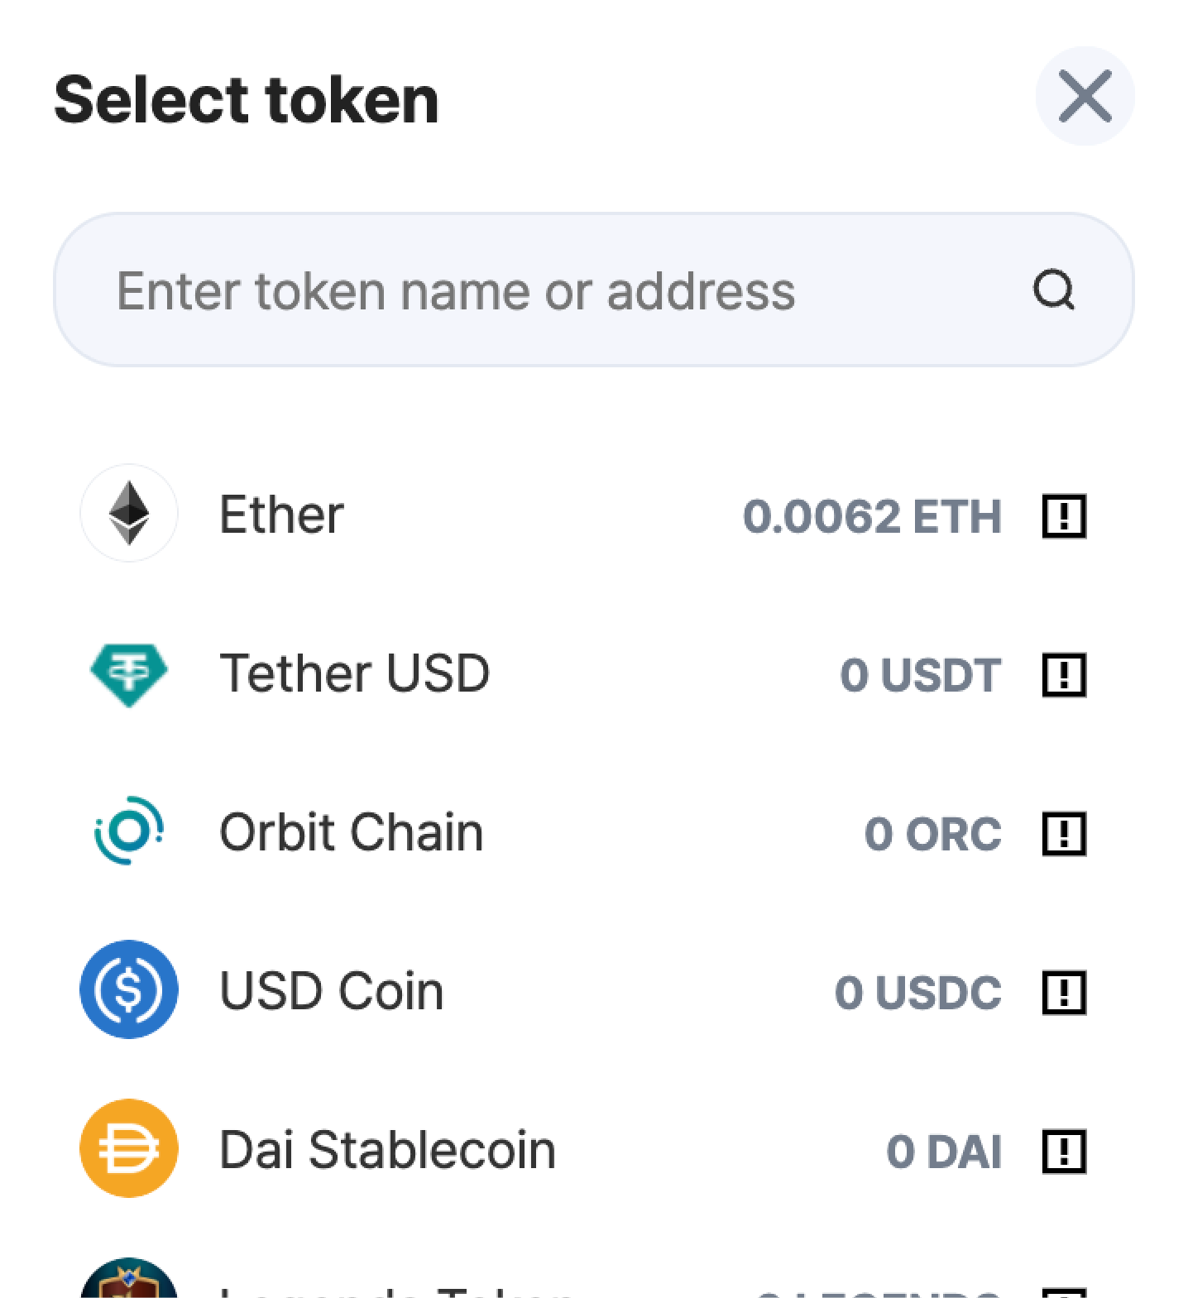The width and height of the screenshot is (1188, 1298).
Task: Click the USD Coin blue logo
Action: pos(129,989)
